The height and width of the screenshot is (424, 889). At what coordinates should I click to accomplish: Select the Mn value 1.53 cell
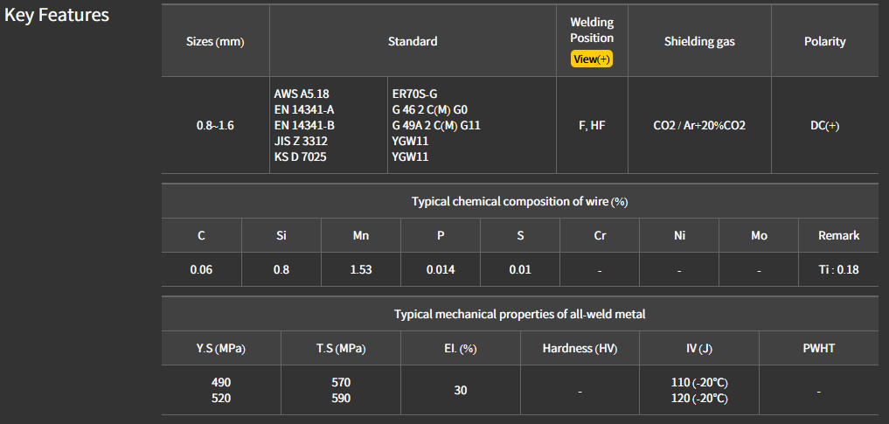[x=361, y=269]
